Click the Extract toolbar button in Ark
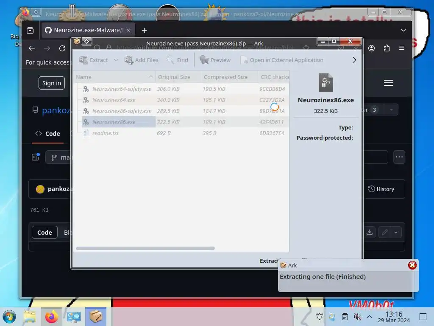The width and height of the screenshot is (434, 326). tap(94, 60)
